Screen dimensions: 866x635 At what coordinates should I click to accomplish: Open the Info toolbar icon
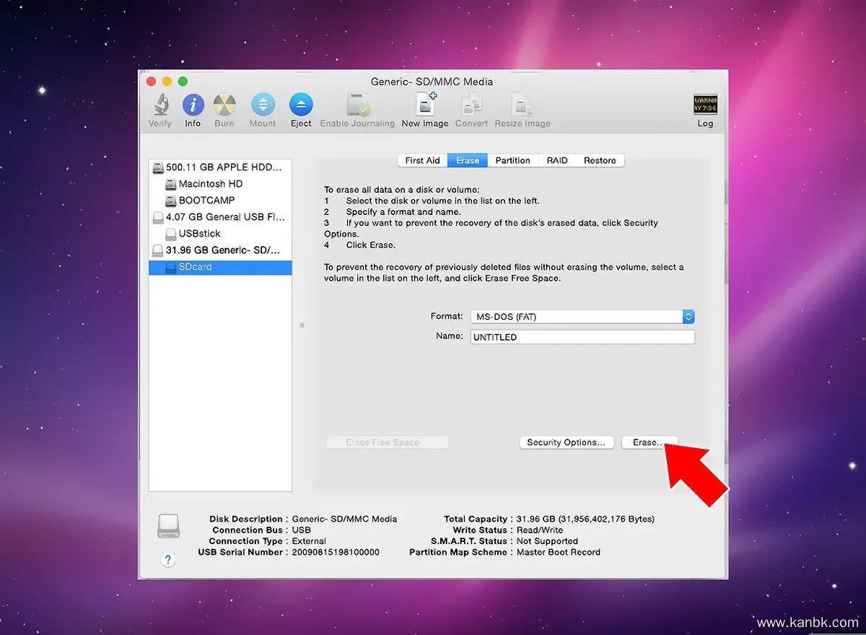click(x=193, y=106)
